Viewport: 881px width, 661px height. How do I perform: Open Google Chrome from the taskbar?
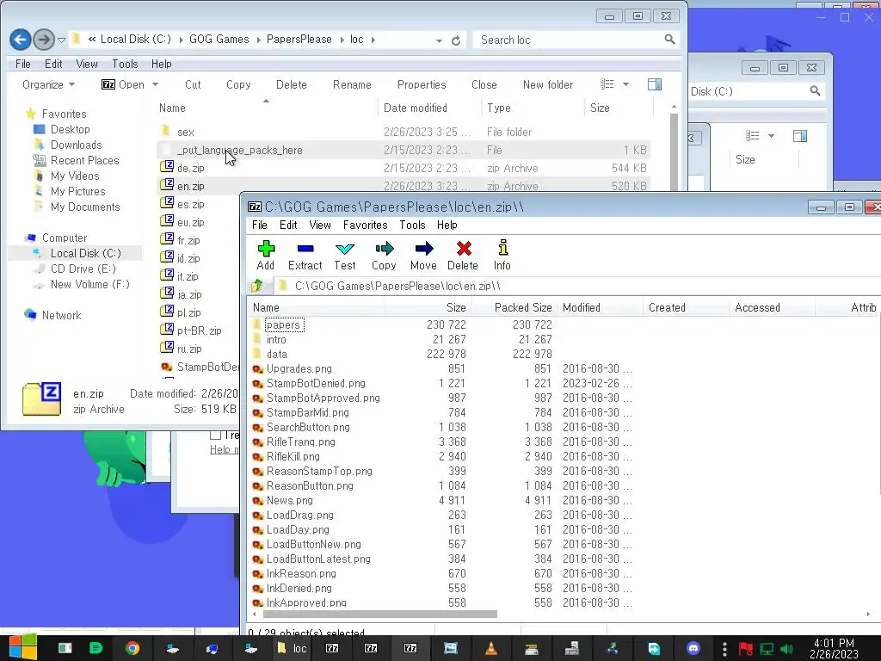click(132, 648)
